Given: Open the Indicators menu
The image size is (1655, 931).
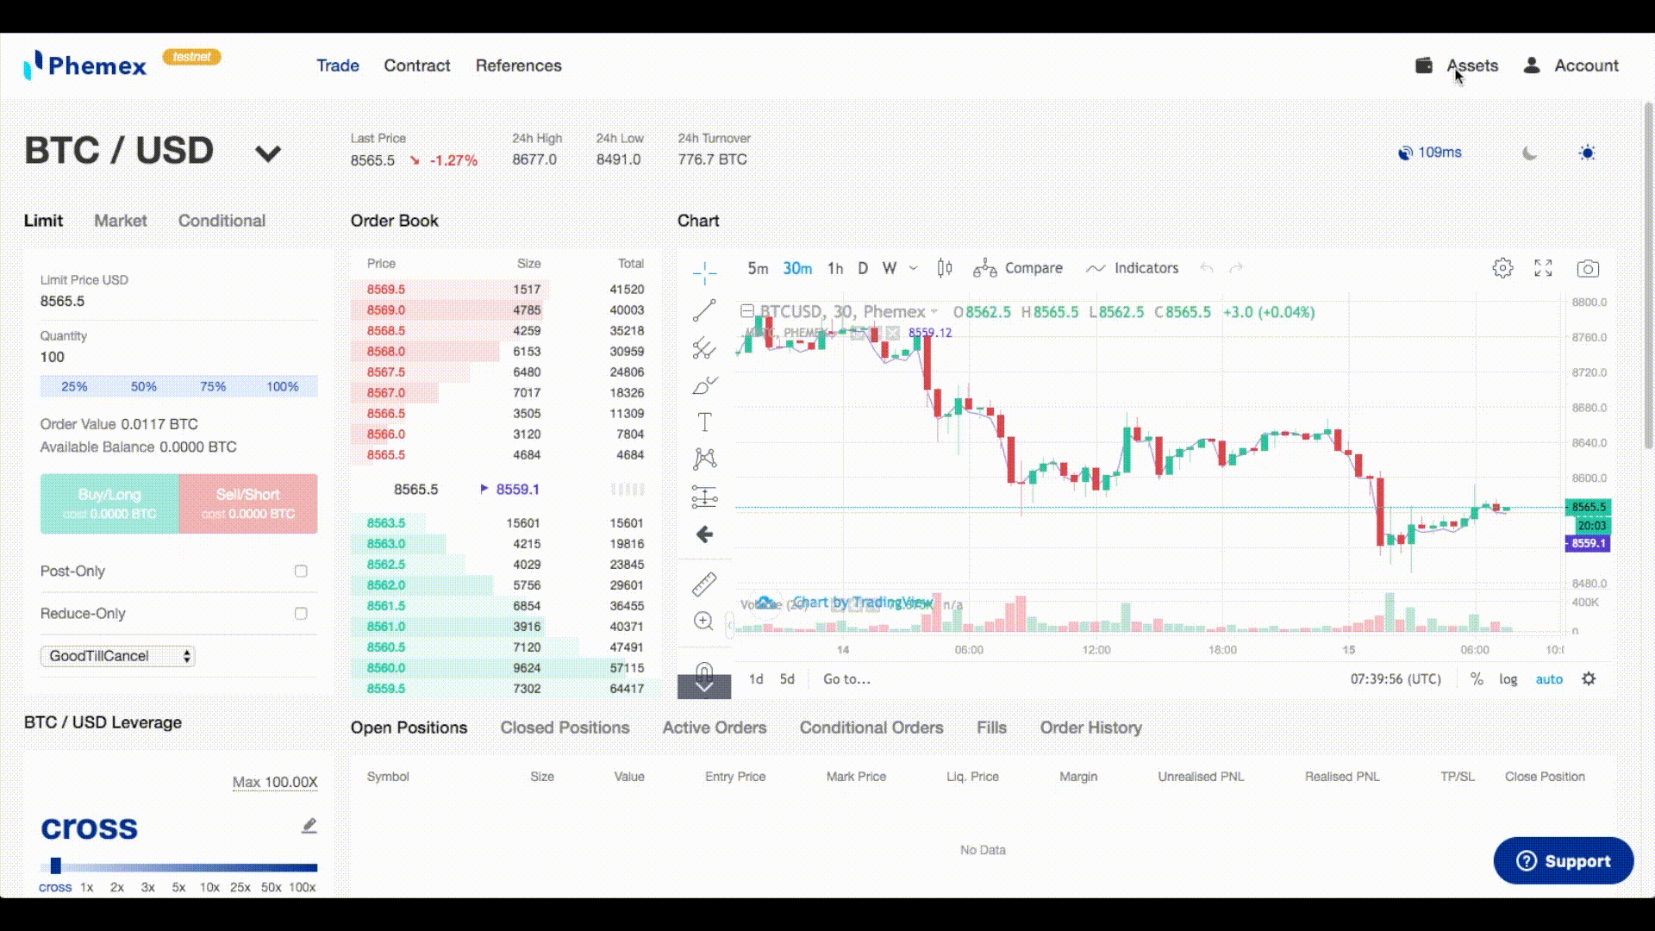Looking at the screenshot, I should (1131, 268).
